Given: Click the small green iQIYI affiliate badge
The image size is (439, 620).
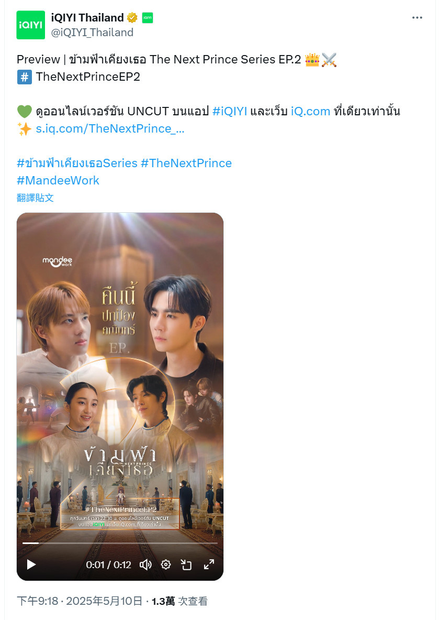Looking at the screenshot, I should 147,18.
